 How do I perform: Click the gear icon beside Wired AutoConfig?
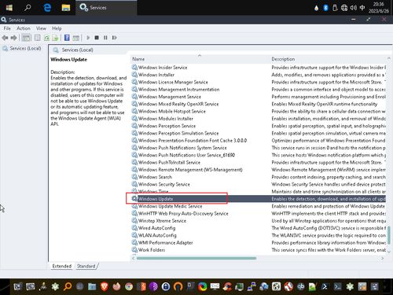point(134,228)
